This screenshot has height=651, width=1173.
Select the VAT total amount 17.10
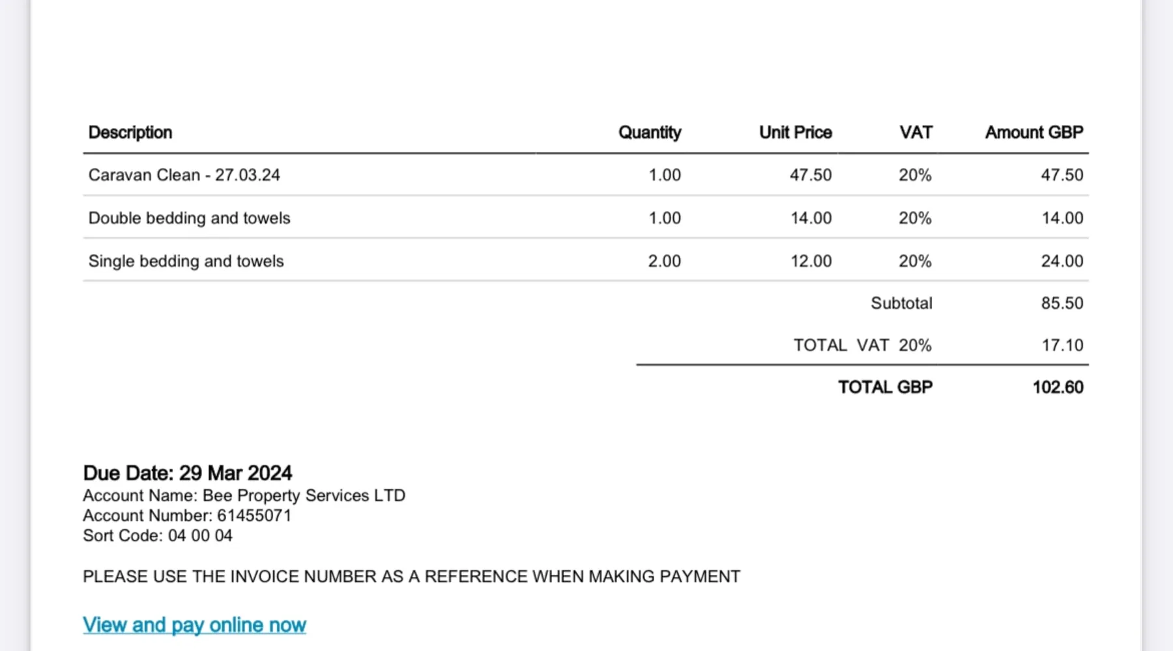point(1062,345)
